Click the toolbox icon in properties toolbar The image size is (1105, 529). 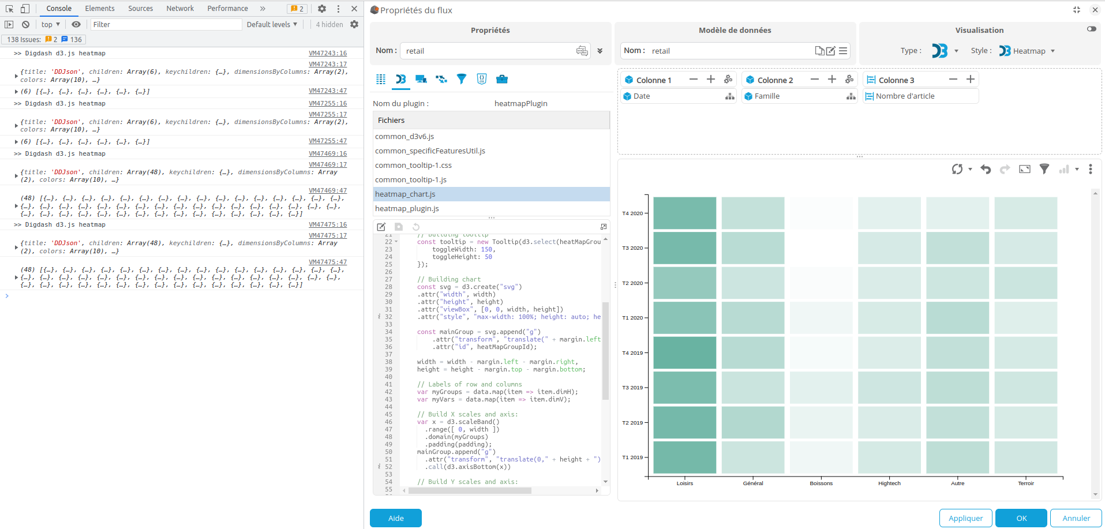pyautogui.click(x=502, y=79)
